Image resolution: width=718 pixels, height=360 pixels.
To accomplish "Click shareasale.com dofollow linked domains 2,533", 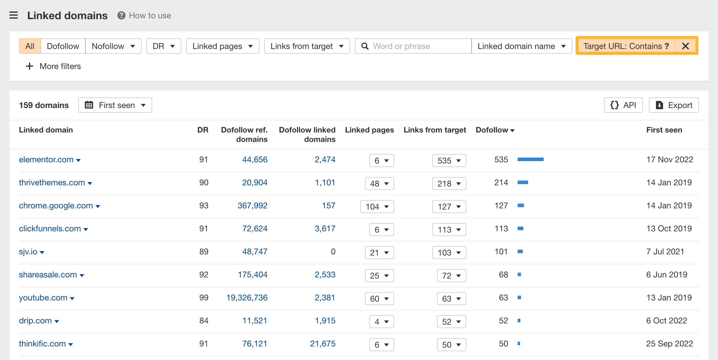I will tap(325, 275).
